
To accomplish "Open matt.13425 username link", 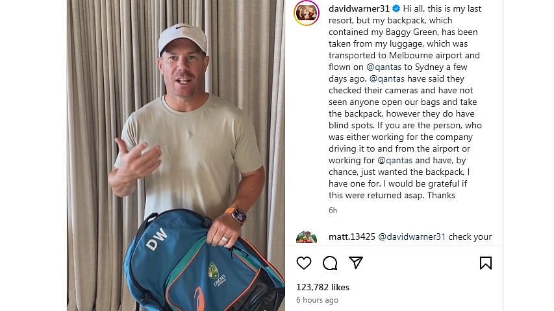I will coord(352,236).
